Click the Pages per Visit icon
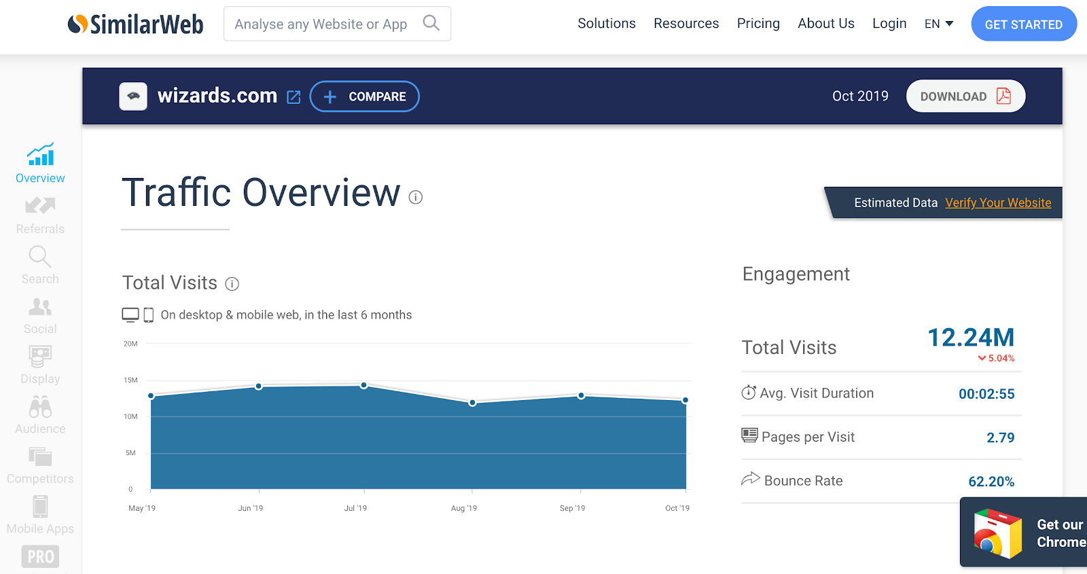 pos(749,435)
